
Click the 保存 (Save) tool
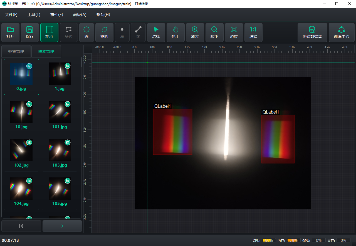tap(30, 32)
